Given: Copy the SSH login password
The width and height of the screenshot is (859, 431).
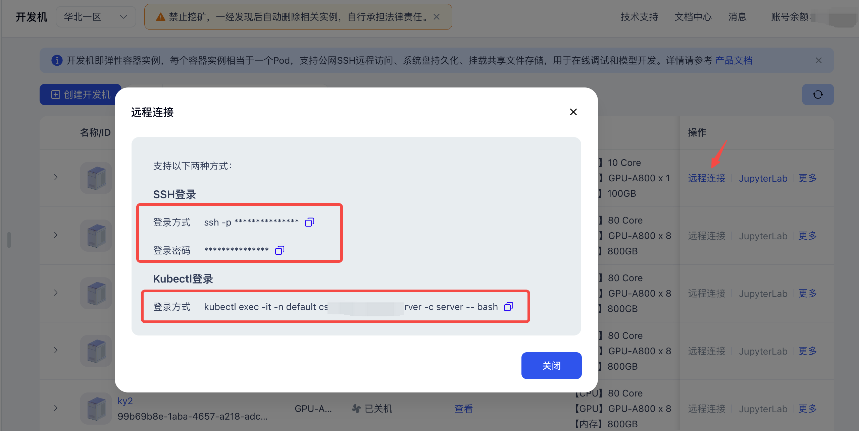Looking at the screenshot, I should tap(280, 250).
